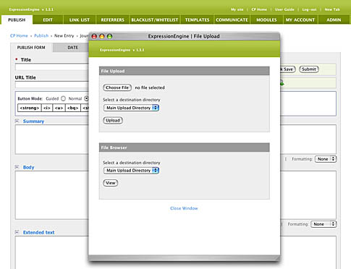Click the Body field label link
Image resolution: width=351 pixels, height=269 pixels.
28,167
